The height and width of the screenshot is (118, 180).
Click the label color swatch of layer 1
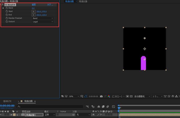14,115
